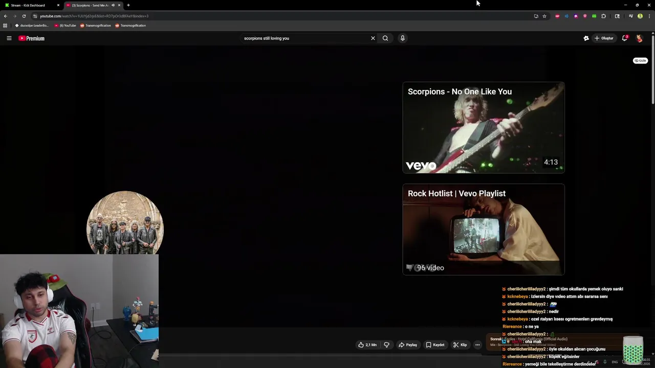
Task: Click the ENG language indicator in taskbar
Action: (615, 362)
